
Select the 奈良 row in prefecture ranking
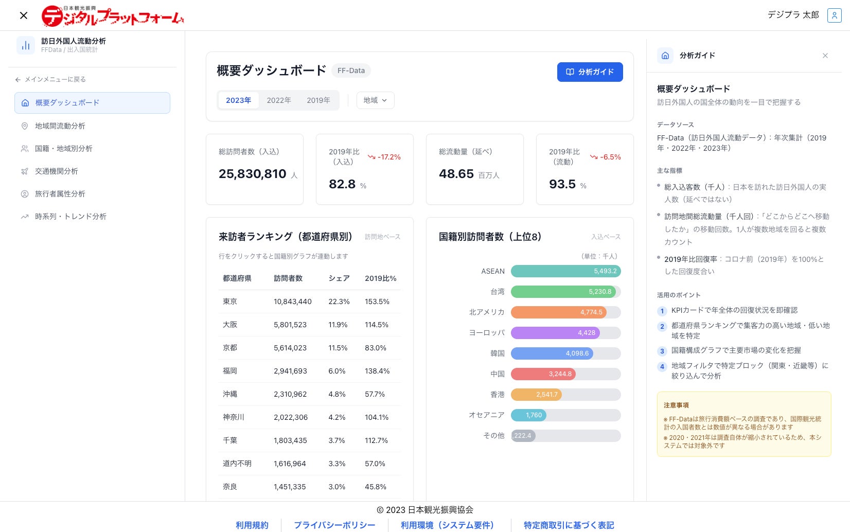click(310, 487)
